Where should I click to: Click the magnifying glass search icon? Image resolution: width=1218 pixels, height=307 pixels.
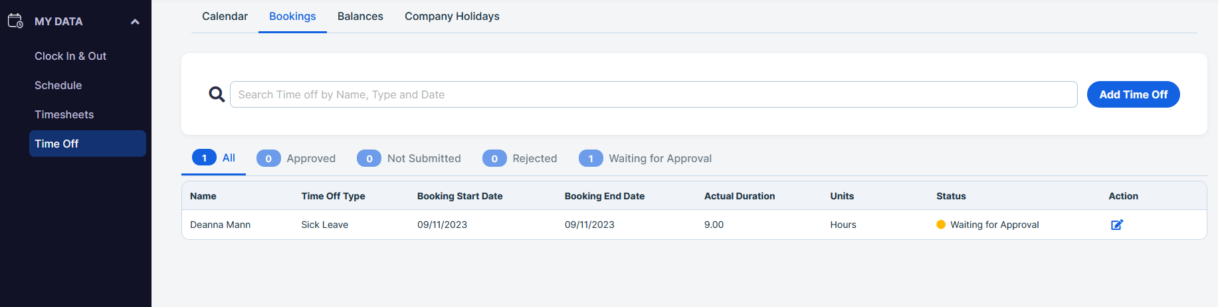(x=217, y=94)
